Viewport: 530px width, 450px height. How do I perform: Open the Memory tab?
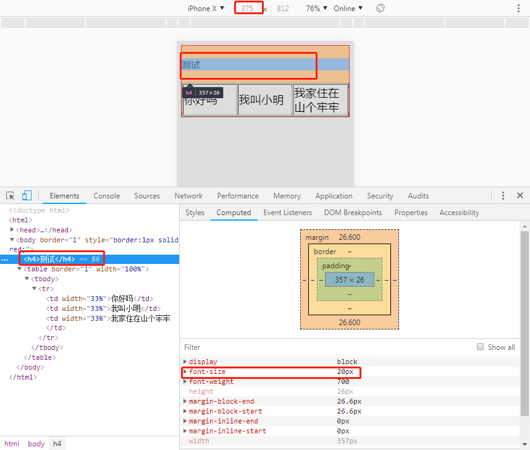point(287,196)
